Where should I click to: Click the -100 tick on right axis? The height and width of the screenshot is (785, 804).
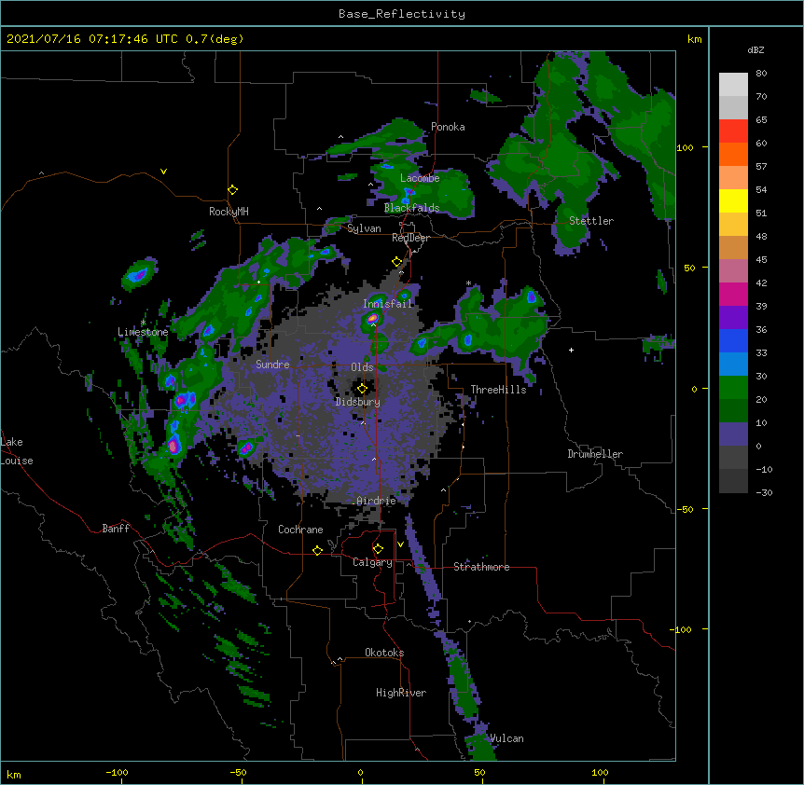(x=682, y=629)
